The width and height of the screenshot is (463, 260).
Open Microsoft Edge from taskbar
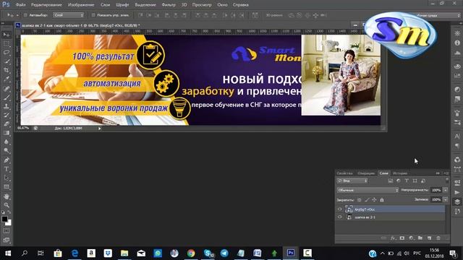[75, 253]
